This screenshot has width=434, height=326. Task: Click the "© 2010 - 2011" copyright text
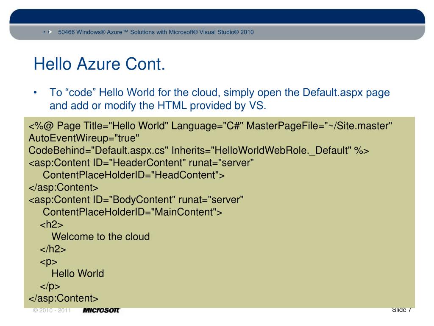coord(52,310)
